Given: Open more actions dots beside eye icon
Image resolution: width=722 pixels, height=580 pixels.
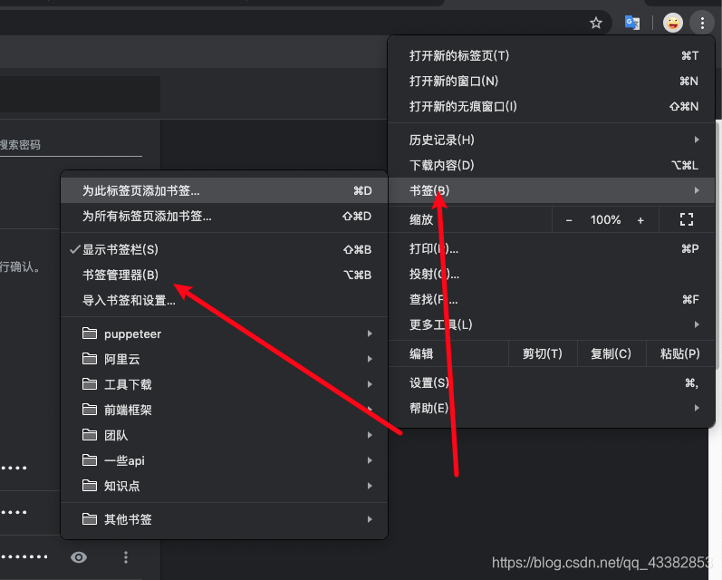Looking at the screenshot, I should [x=126, y=557].
